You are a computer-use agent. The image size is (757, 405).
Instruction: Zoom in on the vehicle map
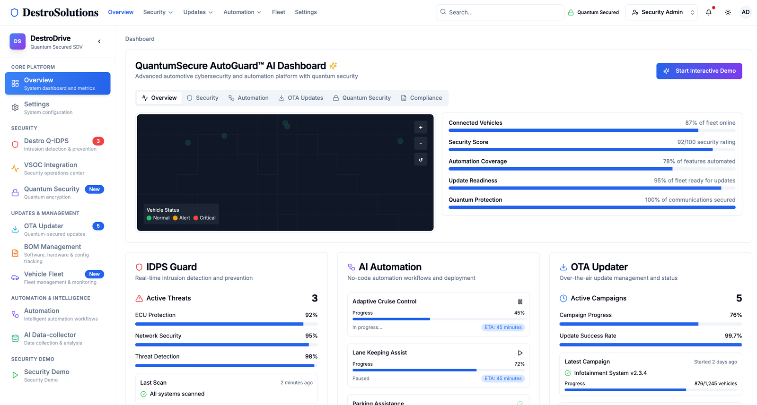point(421,127)
